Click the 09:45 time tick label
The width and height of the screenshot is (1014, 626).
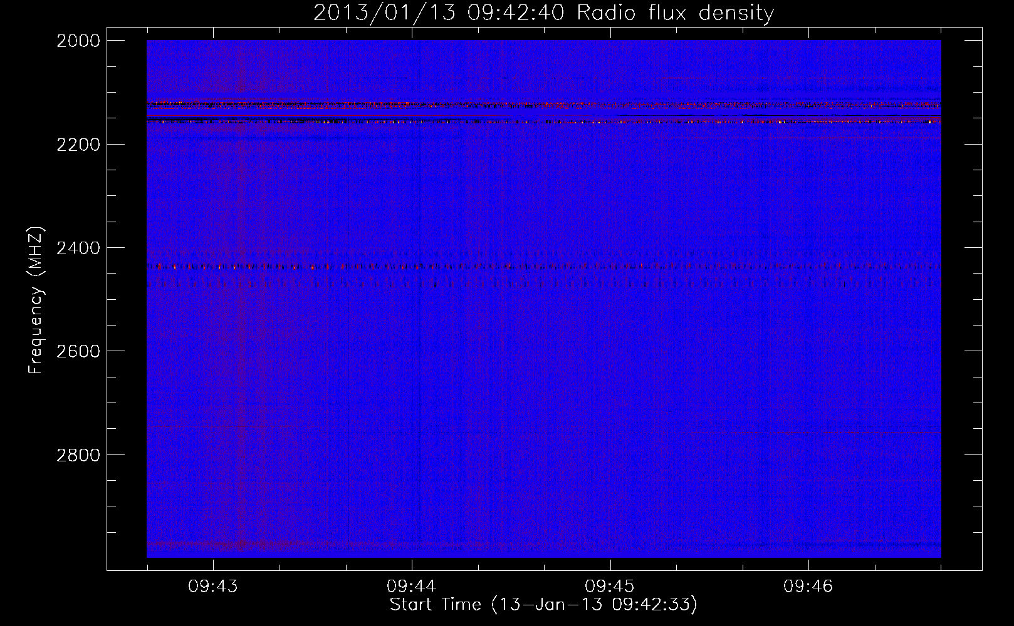[x=610, y=587]
